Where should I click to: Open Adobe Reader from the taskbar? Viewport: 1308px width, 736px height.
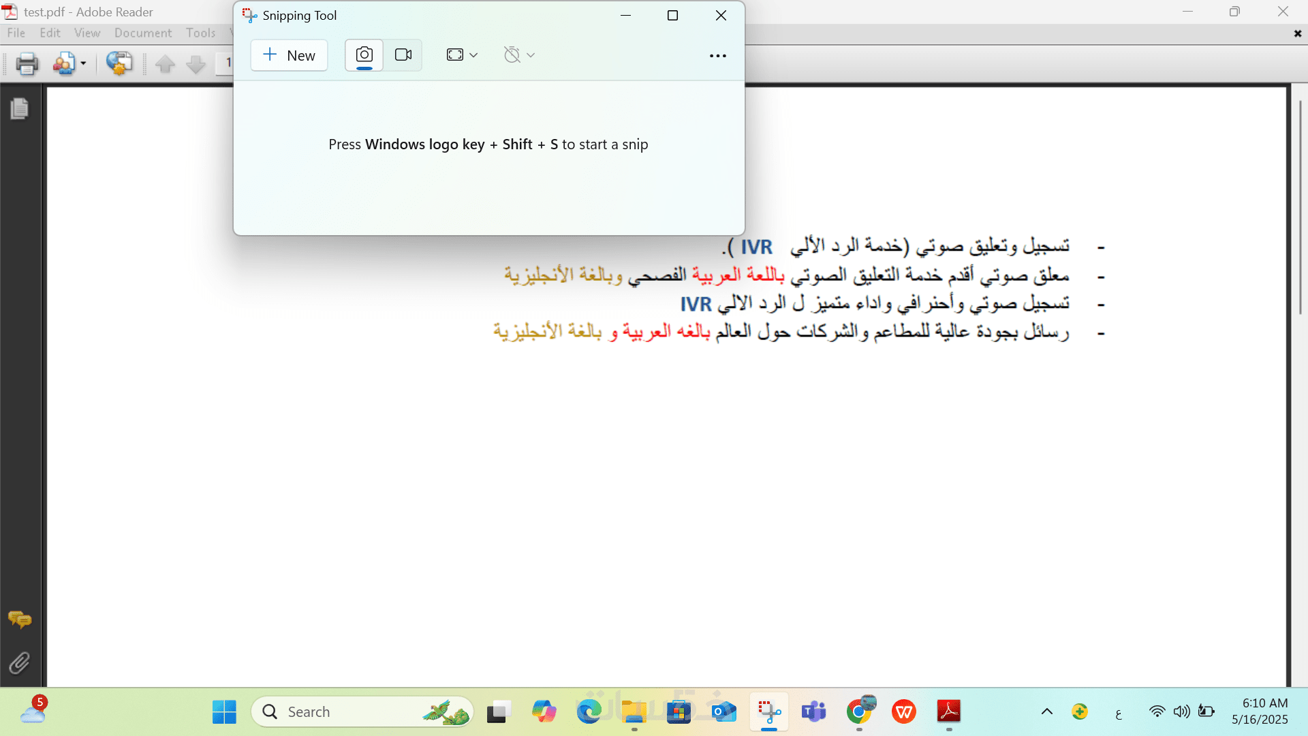948,711
